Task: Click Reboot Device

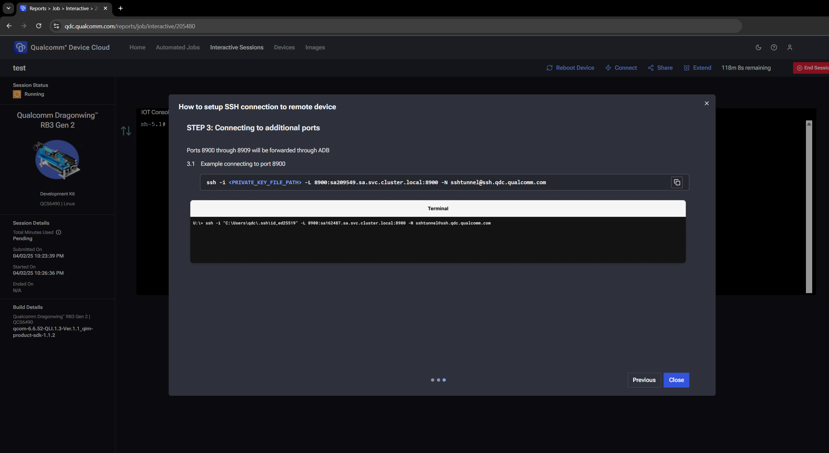Action: [x=570, y=68]
